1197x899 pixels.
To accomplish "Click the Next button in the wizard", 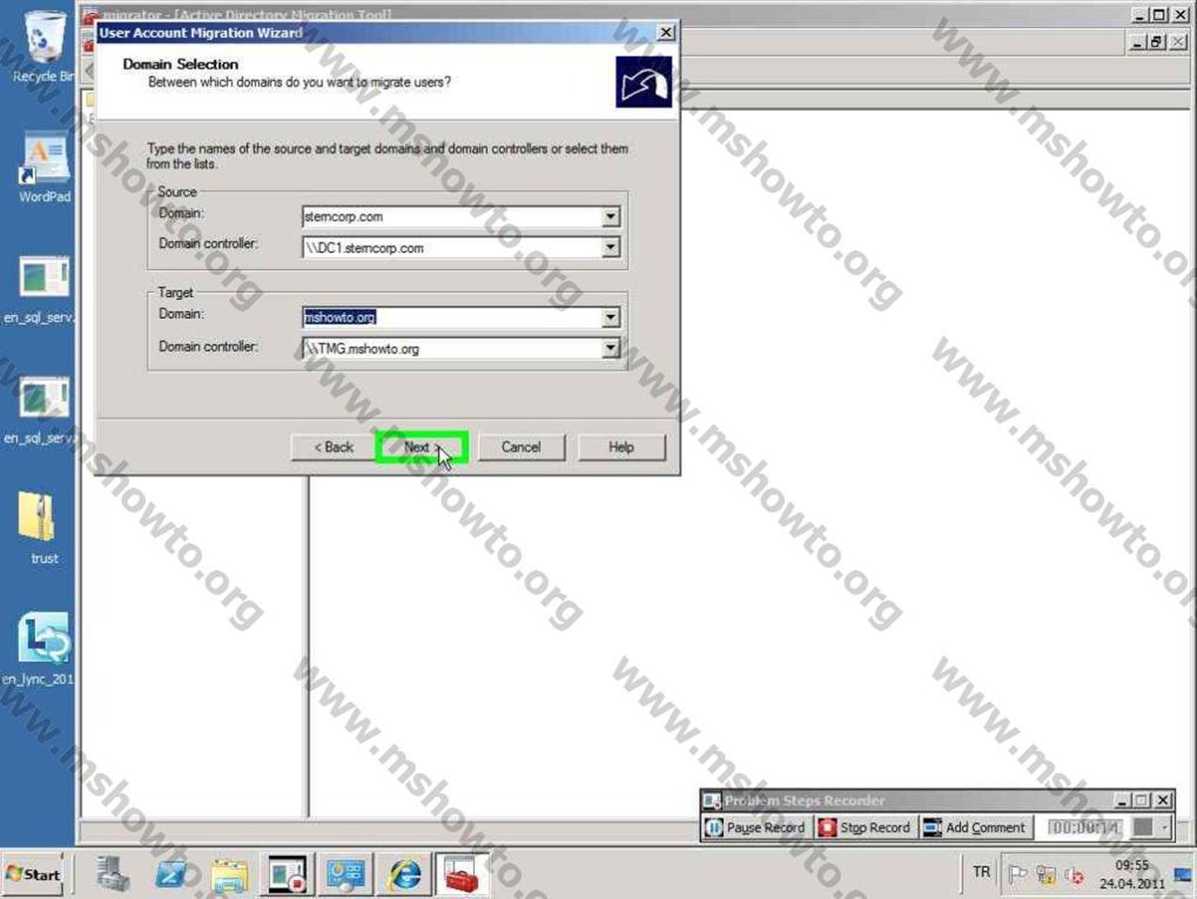I will [422, 448].
